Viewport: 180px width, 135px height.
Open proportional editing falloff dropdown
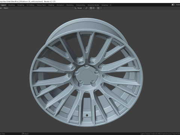point(102,8)
